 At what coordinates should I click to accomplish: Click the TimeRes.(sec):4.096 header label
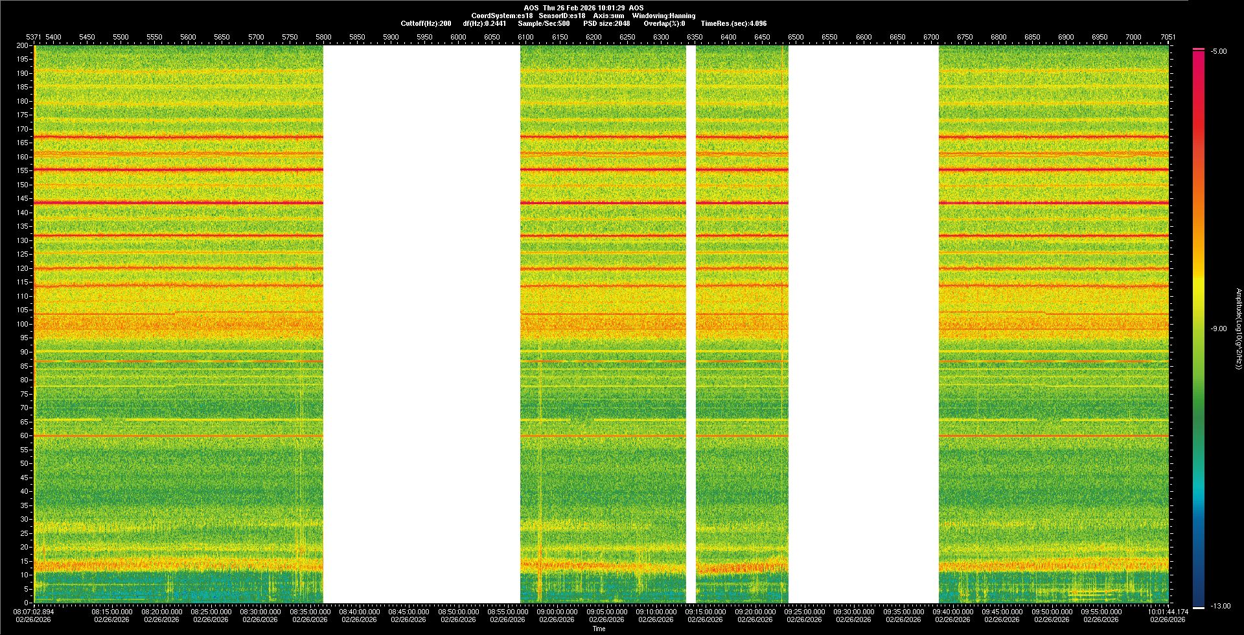click(x=733, y=23)
